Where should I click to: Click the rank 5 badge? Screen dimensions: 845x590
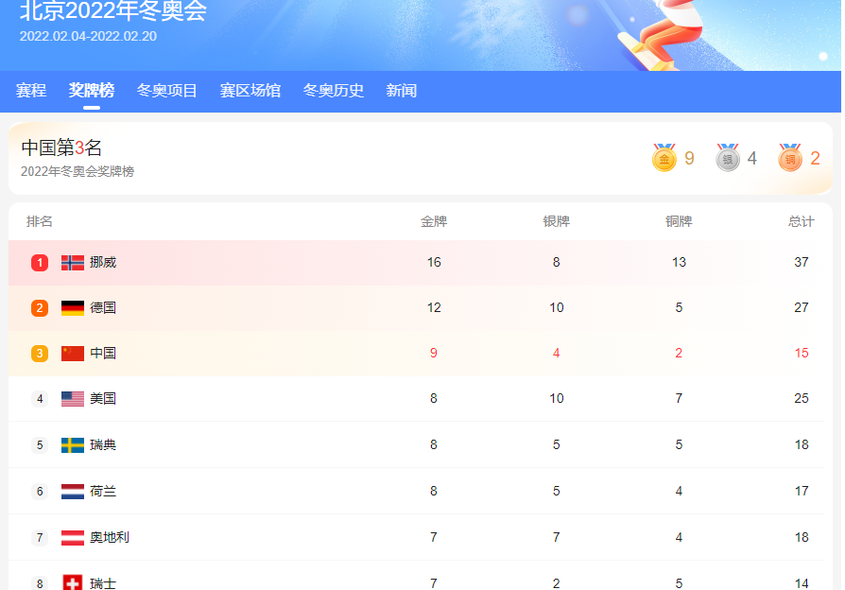point(40,445)
